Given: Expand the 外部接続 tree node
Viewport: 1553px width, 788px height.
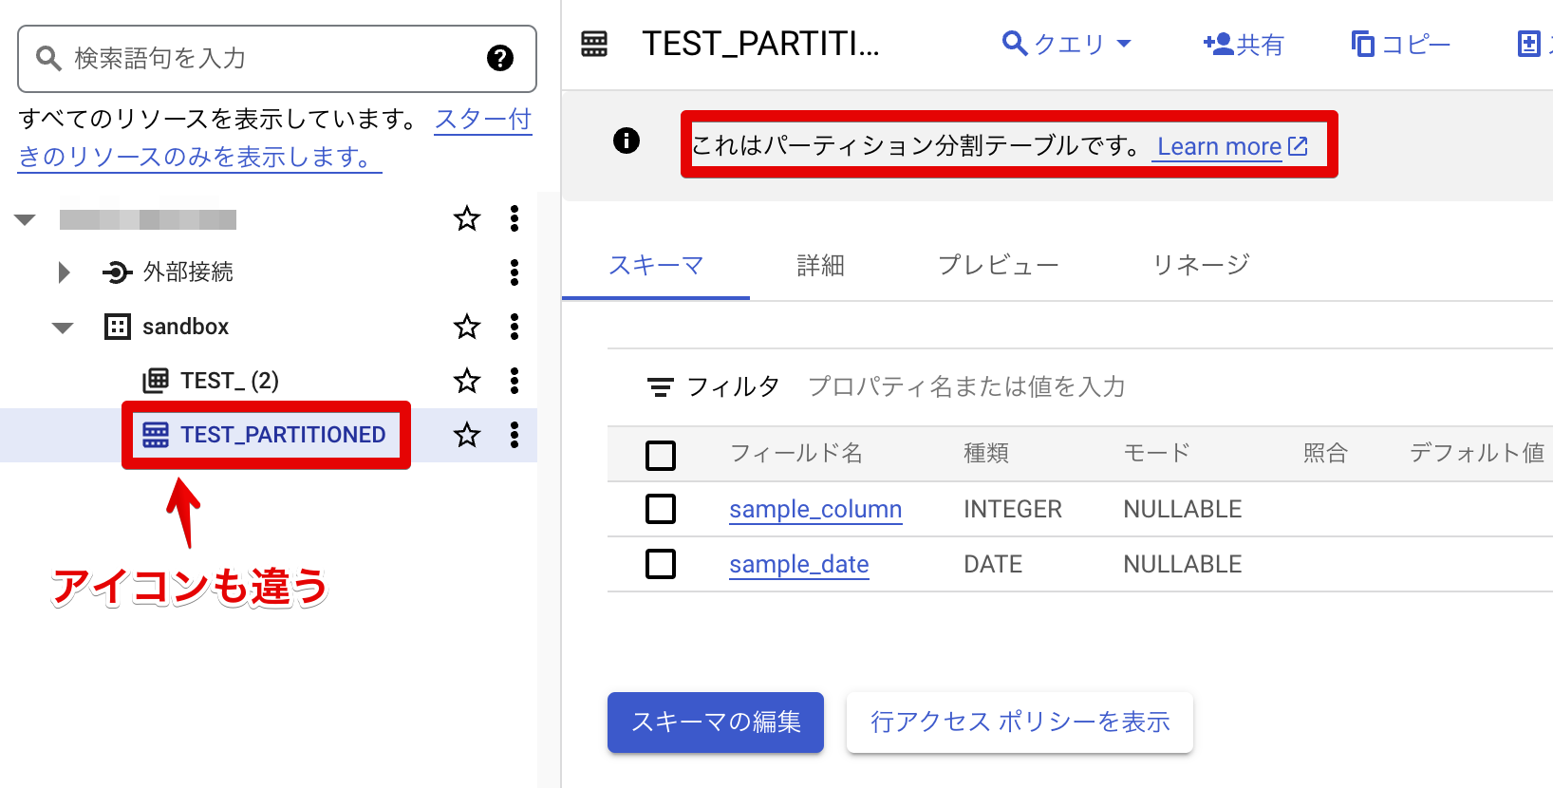Looking at the screenshot, I should [x=64, y=272].
